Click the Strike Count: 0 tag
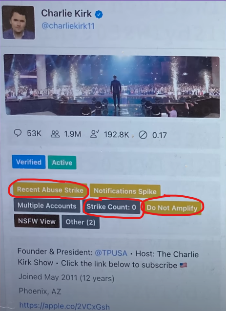The height and width of the screenshot is (311, 226). click(111, 207)
